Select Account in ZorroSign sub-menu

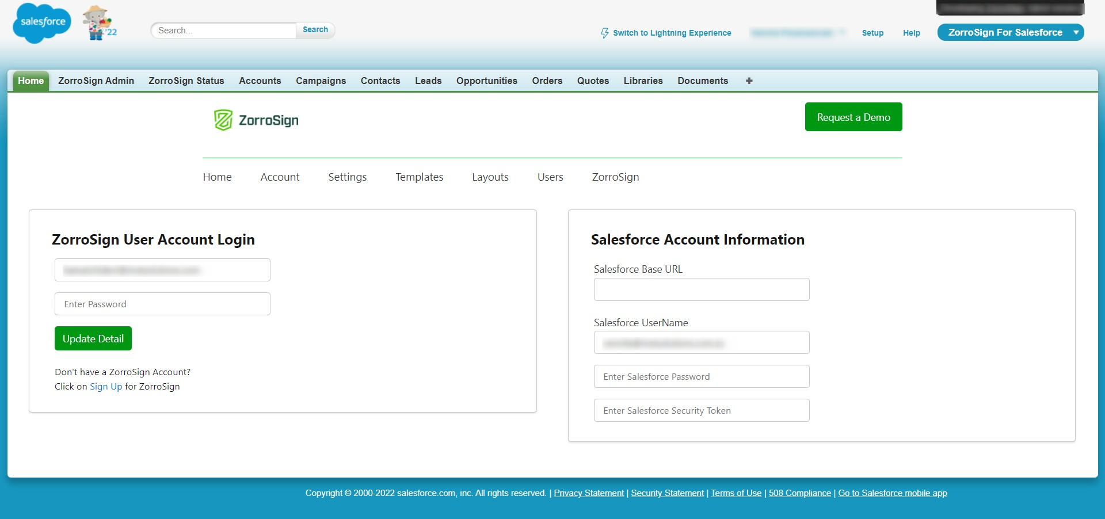(x=280, y=177)
